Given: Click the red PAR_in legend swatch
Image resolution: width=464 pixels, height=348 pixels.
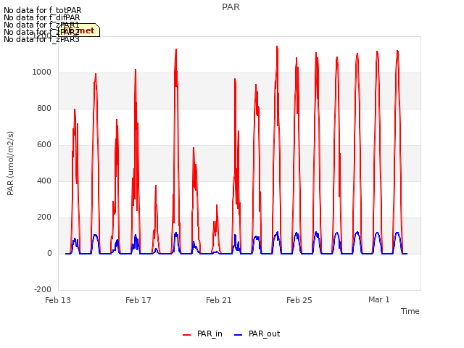Looking at the screenshot, I should coord(186,335).
